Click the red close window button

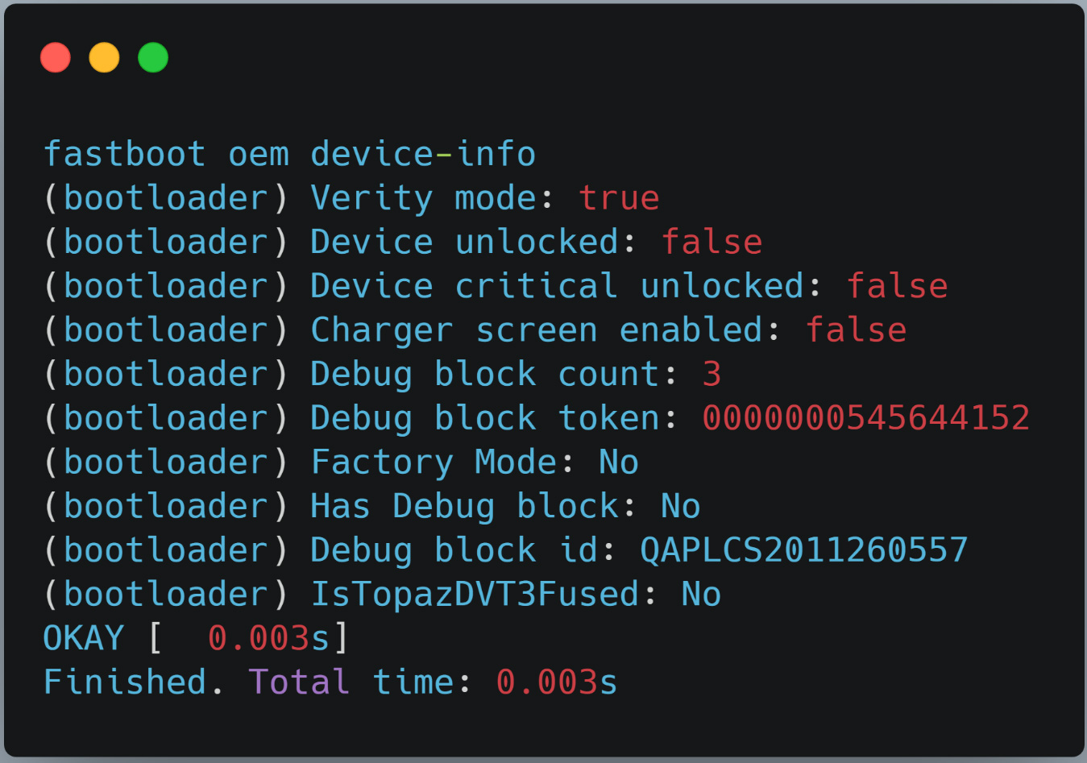tap(56, 57)
